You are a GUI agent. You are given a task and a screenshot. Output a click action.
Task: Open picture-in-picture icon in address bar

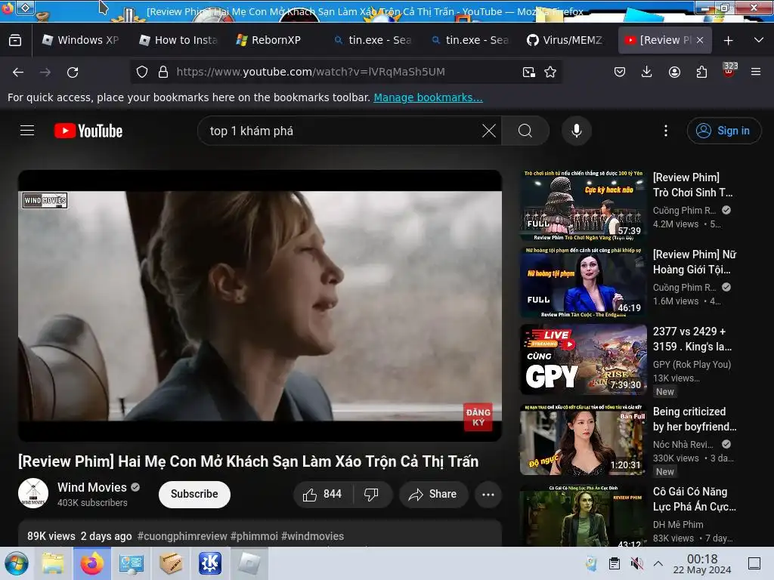point(528,72)
